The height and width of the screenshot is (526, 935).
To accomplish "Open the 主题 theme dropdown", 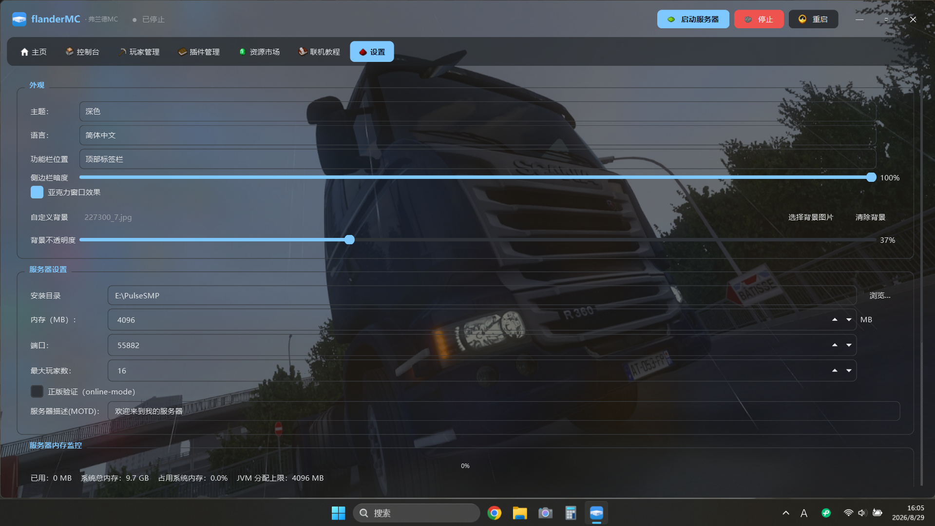I will click(x=477, y=111).
